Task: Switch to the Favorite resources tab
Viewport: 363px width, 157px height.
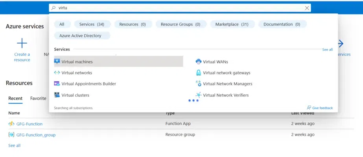Action: click(x=38, y=99)
